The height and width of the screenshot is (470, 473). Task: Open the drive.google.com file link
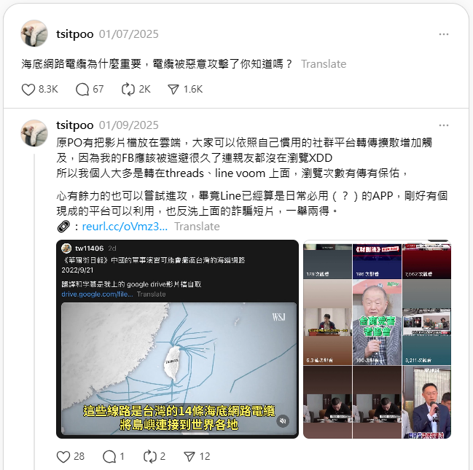coord(97,294)
